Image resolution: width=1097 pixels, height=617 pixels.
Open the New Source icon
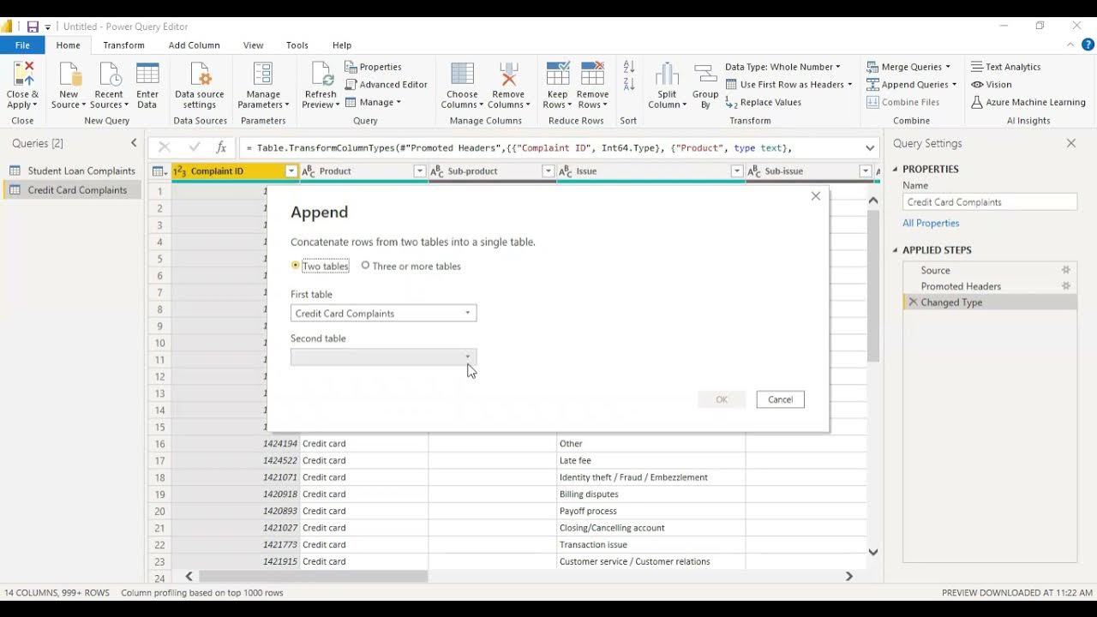click(69, 75)
